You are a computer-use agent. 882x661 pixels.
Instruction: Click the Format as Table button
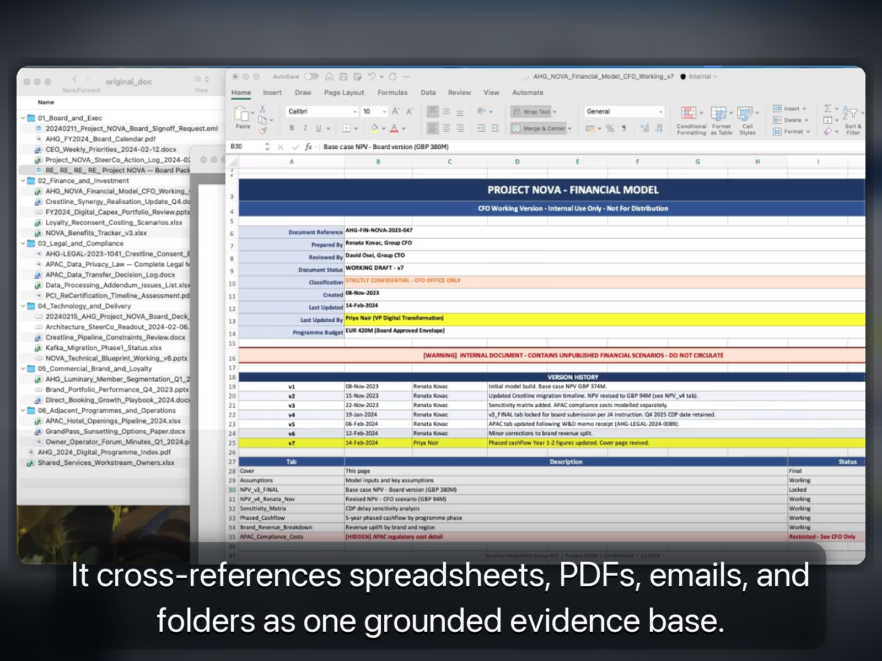tap(721, 121)
